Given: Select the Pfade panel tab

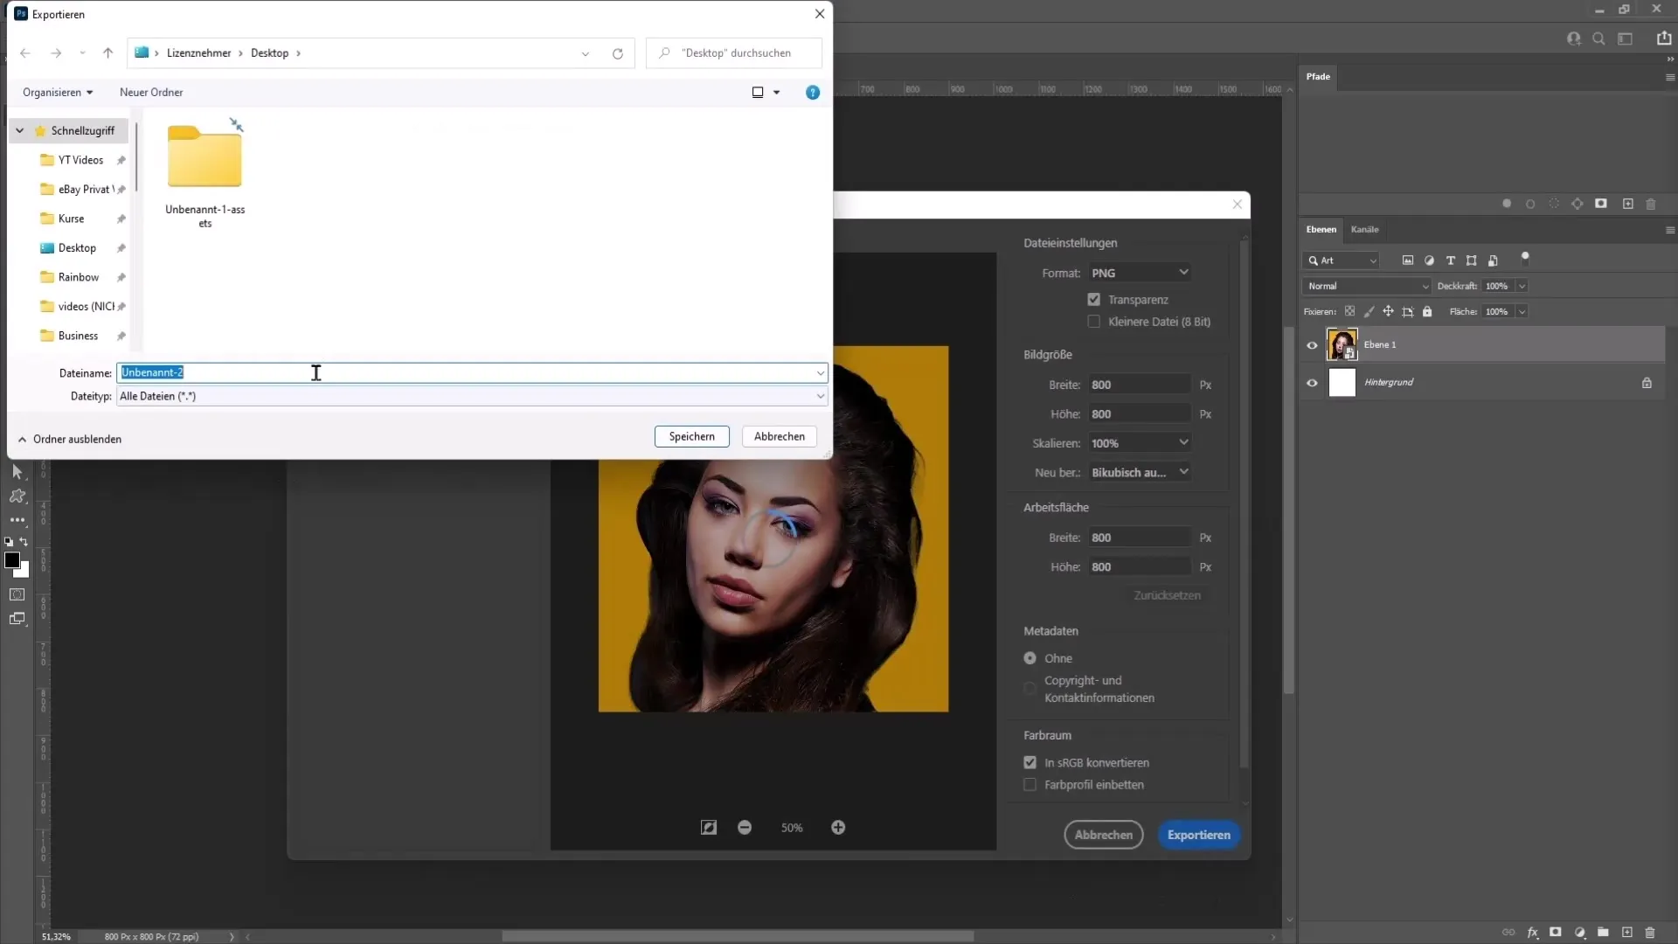Looking at the screenshot, I should (x=1318, y=77).
